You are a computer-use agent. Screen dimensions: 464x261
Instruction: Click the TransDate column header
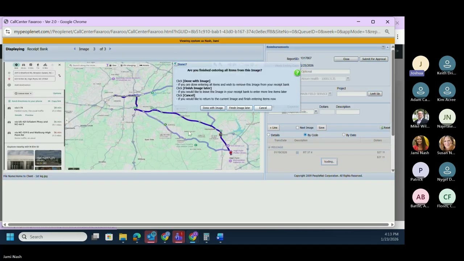coord(280,140)
